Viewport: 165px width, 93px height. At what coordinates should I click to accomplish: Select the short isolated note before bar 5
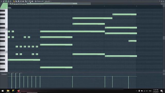(x=133, y=41)
